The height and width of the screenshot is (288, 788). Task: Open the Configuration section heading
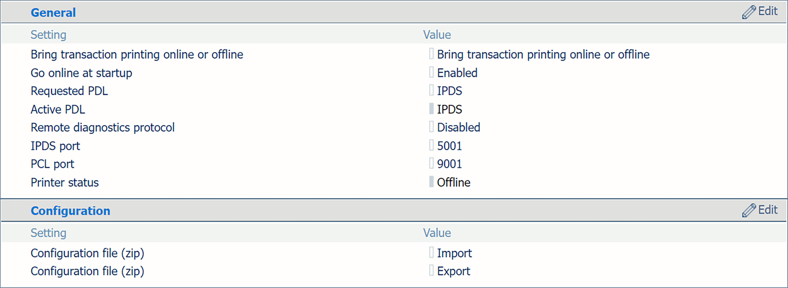click(70, 211)
